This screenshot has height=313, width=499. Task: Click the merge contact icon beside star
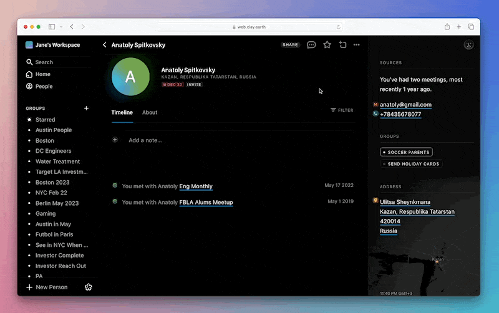(342, 45)
